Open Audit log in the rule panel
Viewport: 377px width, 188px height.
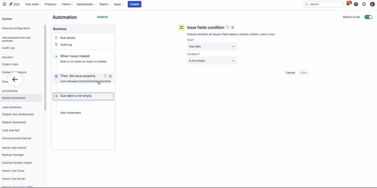[x=66, y=45]
